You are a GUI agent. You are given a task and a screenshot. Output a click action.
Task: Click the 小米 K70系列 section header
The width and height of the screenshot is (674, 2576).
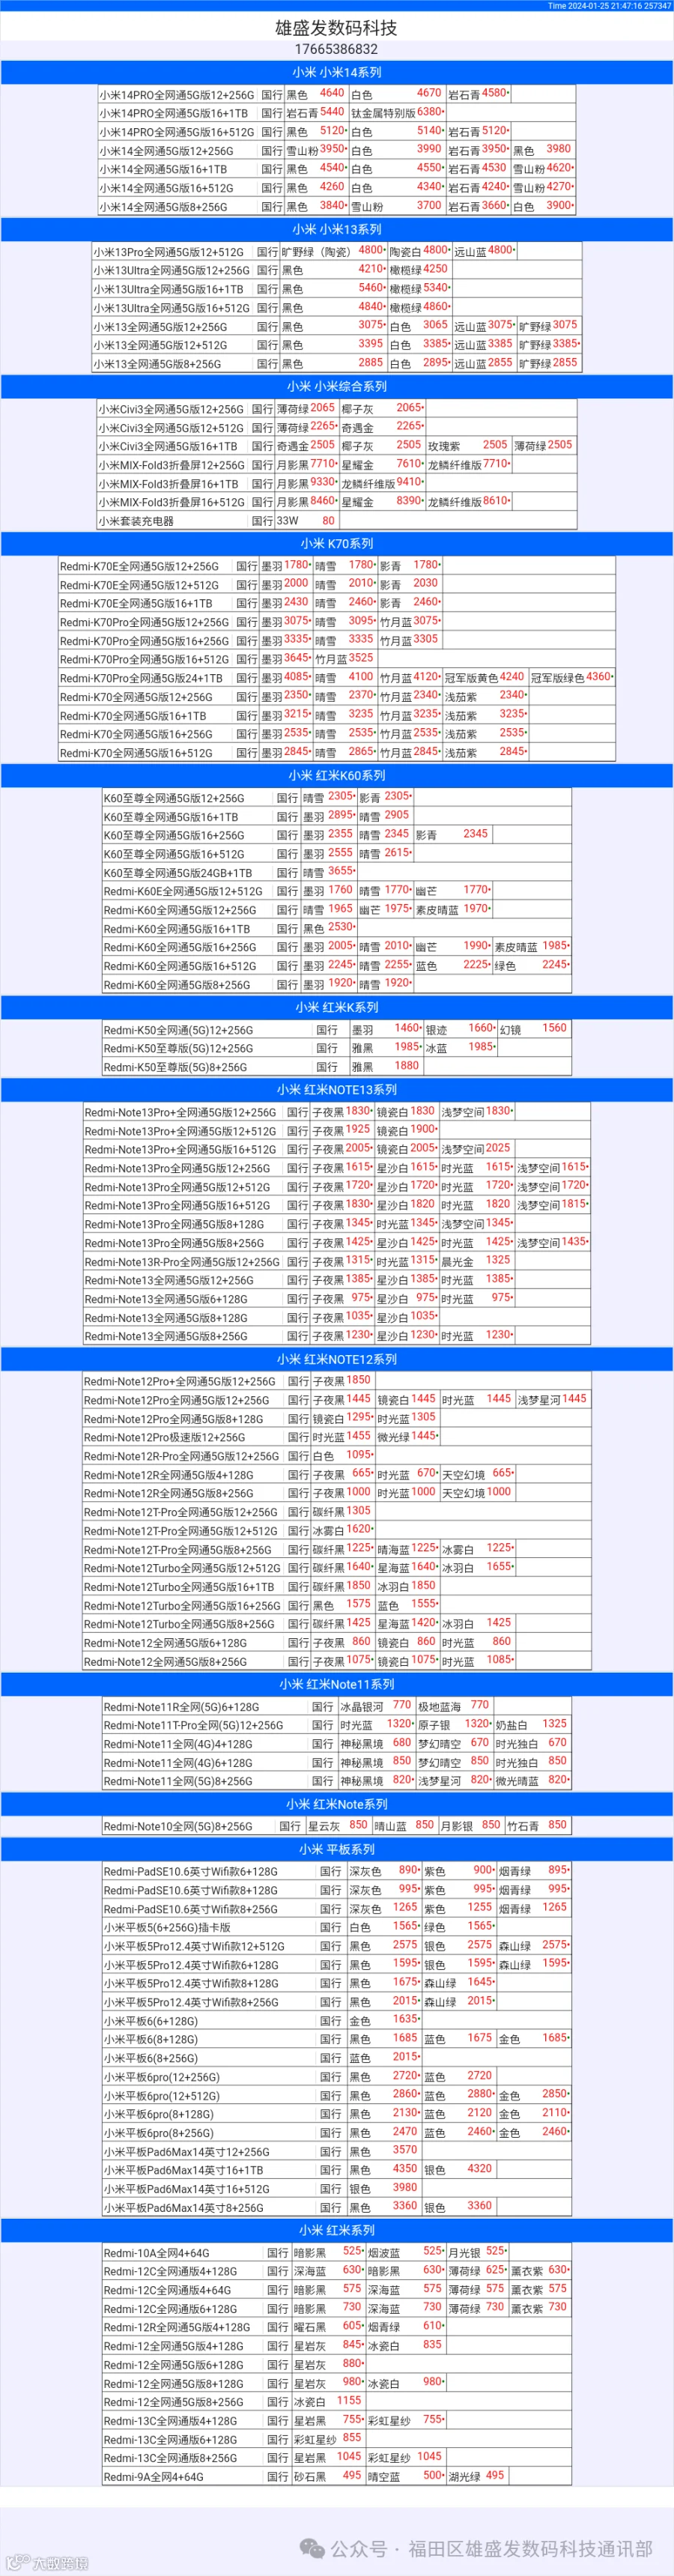(336, 543)
